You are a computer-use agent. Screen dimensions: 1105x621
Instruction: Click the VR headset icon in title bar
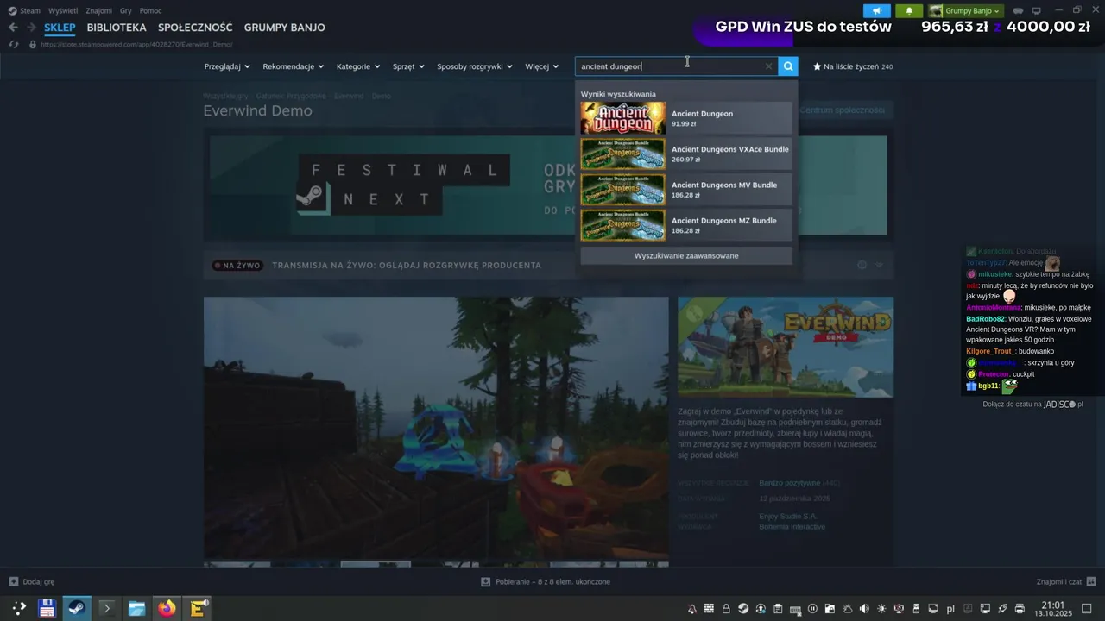click(x=1018, y=11)
